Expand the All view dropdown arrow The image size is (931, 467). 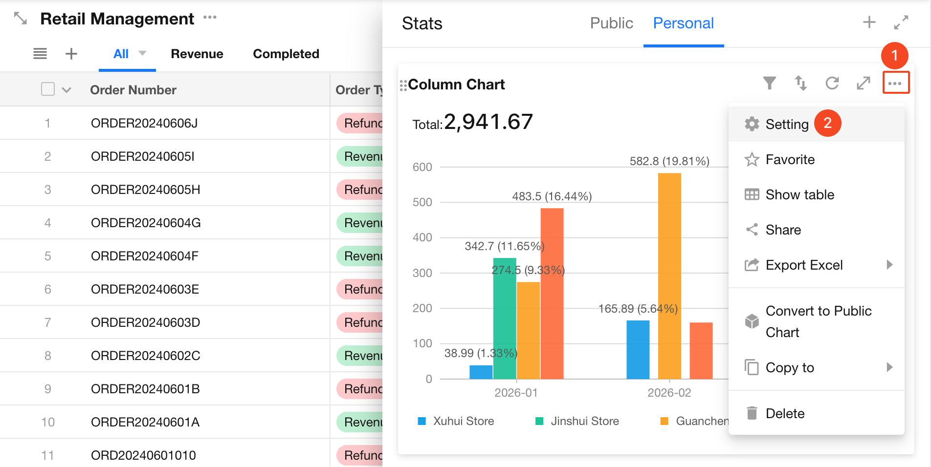click(x=142, y=53)
